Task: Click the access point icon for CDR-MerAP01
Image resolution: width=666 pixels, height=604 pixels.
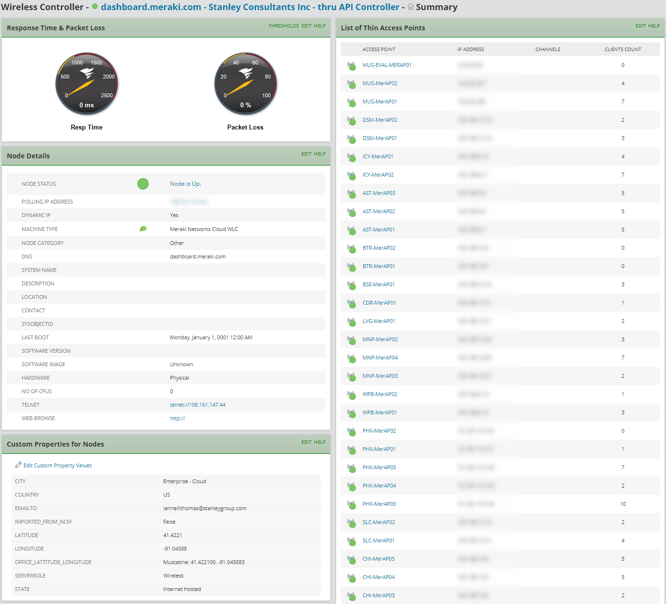Action: 352,303
